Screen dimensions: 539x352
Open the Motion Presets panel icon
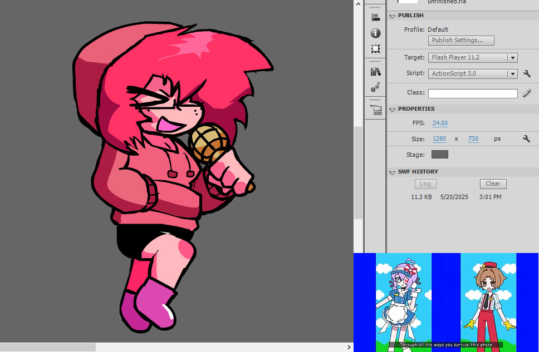point(375,87)
